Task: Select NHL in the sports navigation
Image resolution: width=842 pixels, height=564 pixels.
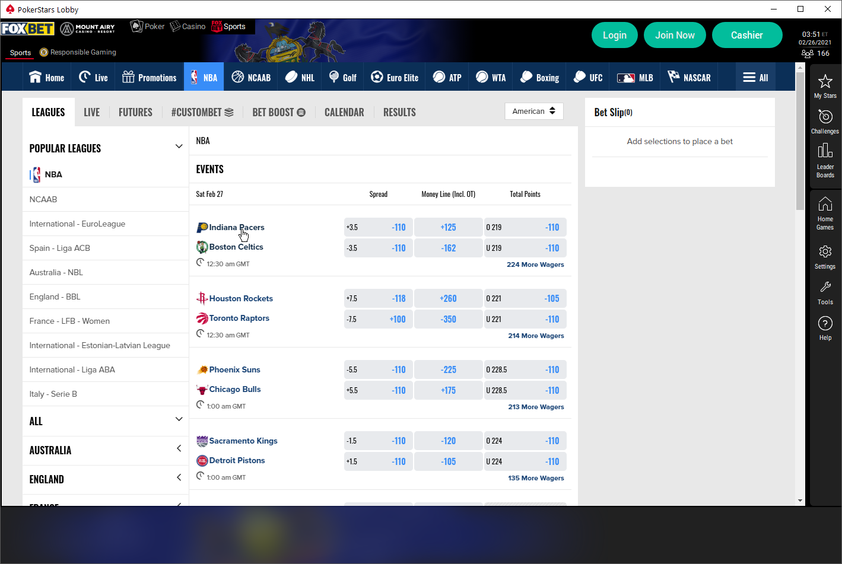Action: 300,77
